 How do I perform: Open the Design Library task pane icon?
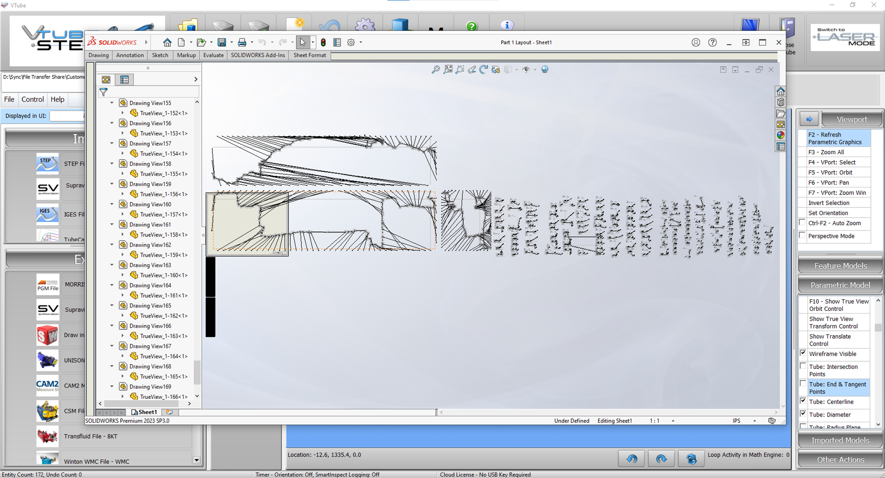click(x=781, y=102)
